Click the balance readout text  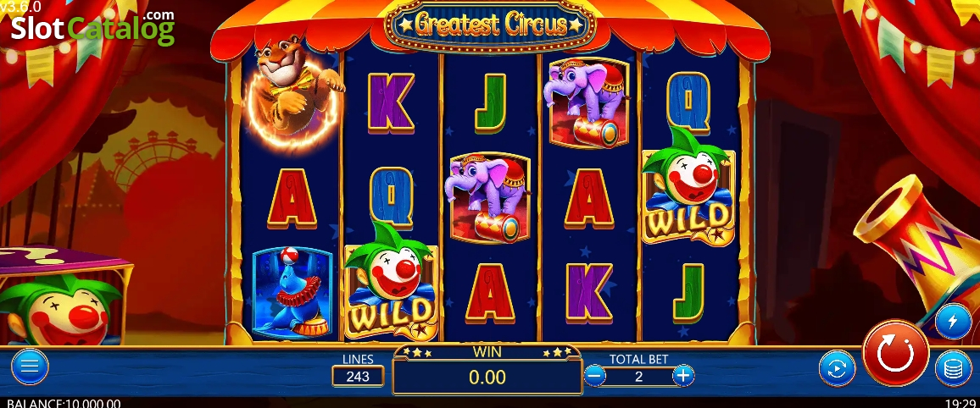(x=64, y=403)
